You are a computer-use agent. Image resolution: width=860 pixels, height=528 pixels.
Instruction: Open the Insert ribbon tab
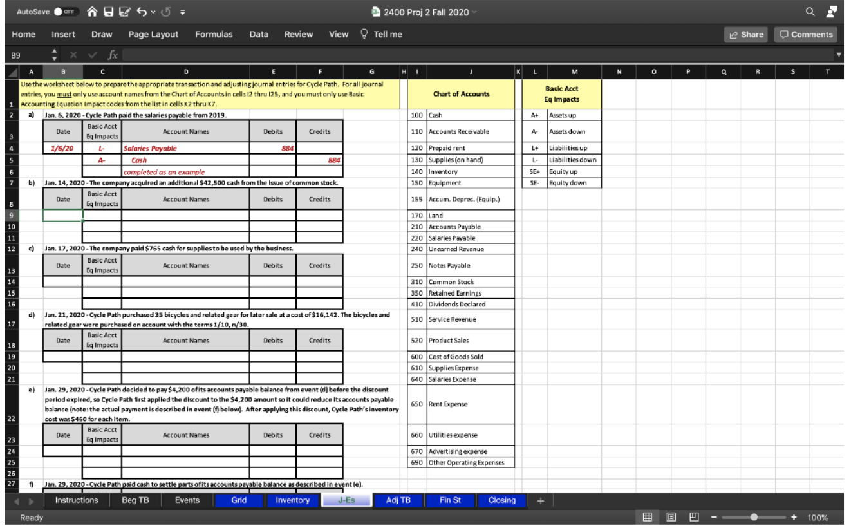click(x=63, y=35)
